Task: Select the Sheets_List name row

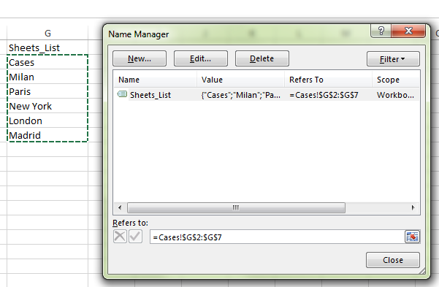Action: (x=267, y=95)
